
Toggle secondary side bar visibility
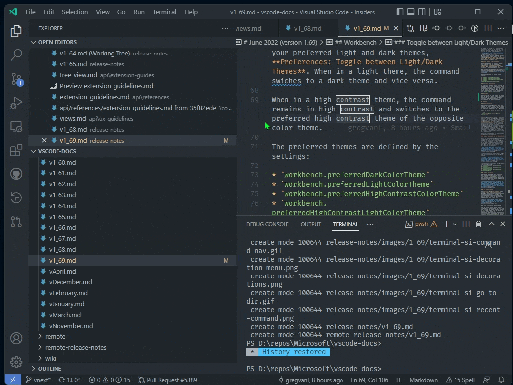422,12
